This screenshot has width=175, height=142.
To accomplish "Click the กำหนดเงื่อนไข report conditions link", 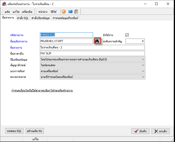I will coord(42,90).
